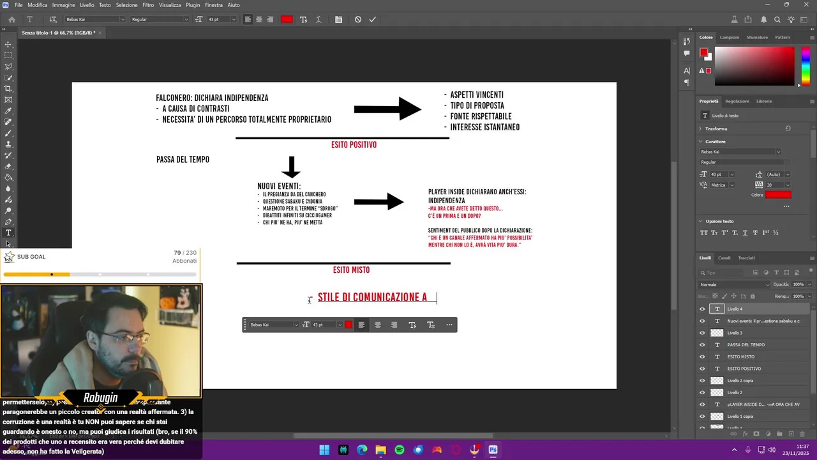Commit current text edits with checkmark

pyautogui.click(x=372, y=19)
